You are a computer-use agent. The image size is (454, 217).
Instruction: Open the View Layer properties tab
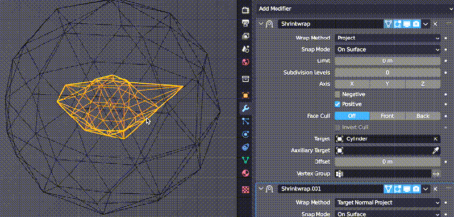pos(245,36)
